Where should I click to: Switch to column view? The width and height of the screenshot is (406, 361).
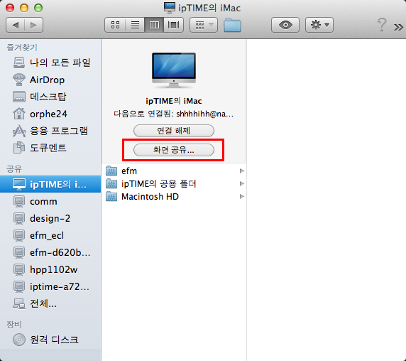coord(154,25)
